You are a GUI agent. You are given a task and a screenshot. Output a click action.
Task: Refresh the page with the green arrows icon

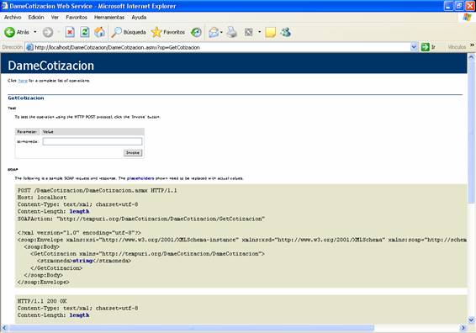click(x=85, y=32)
